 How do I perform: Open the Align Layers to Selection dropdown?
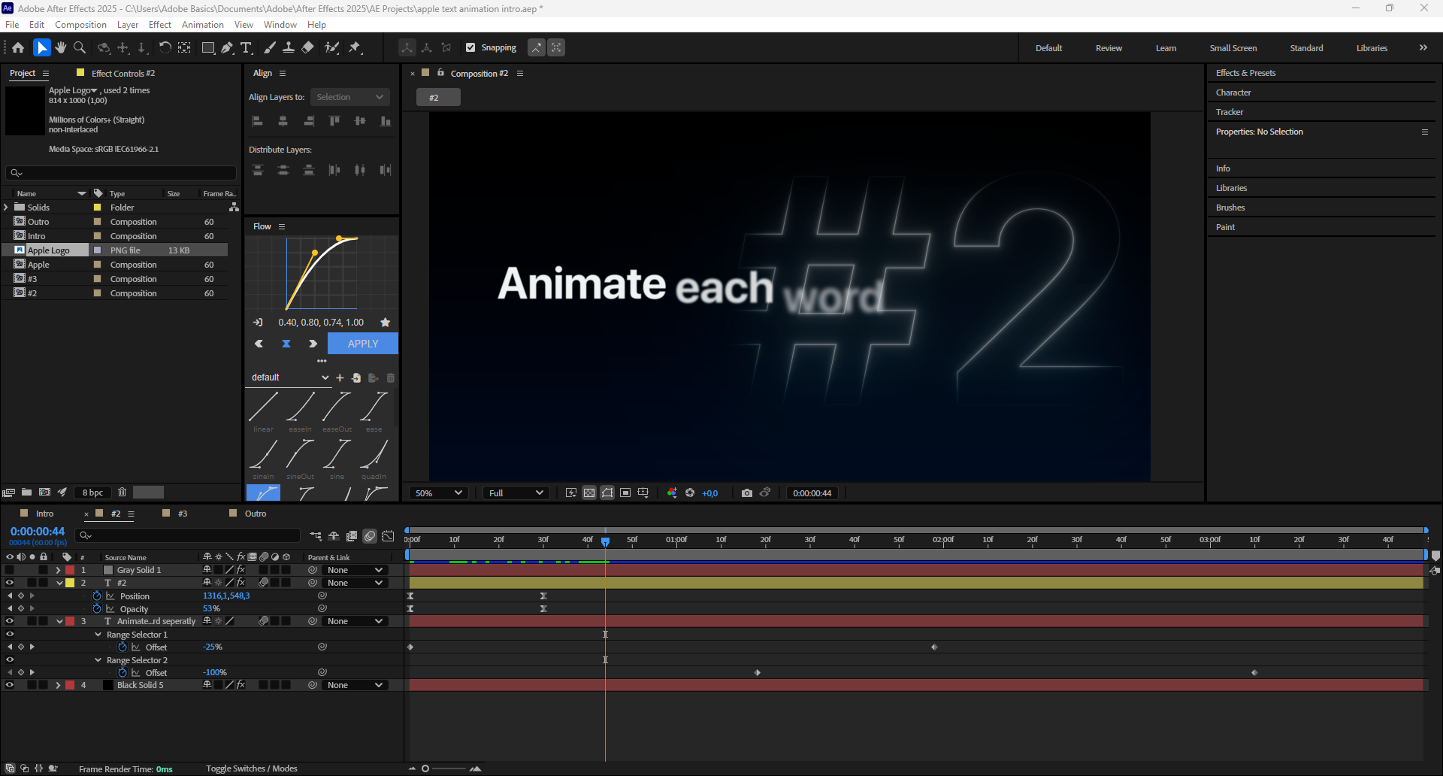[x=349, y=97]
